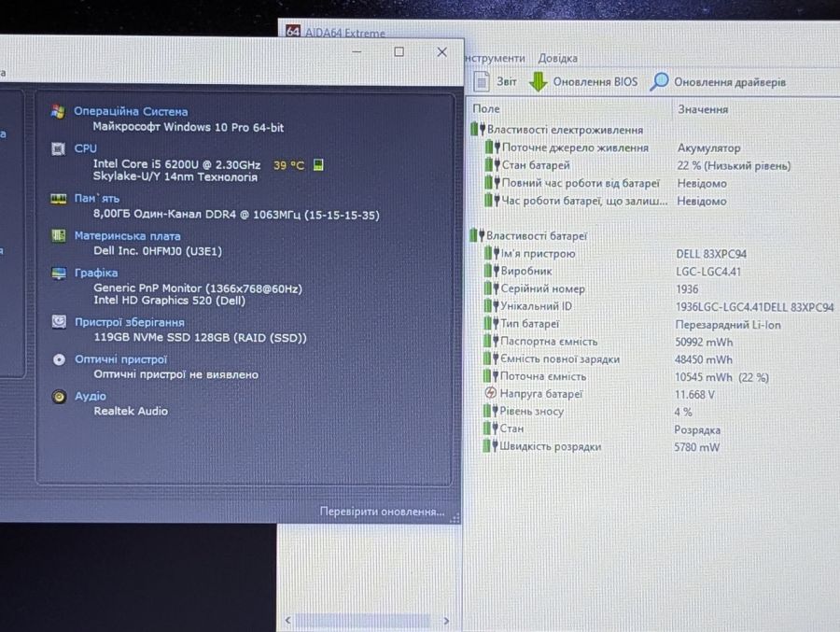Click battery icon beside Швидкість розрядки row
This screenshot has width=840, height=632.
point(490,445)
